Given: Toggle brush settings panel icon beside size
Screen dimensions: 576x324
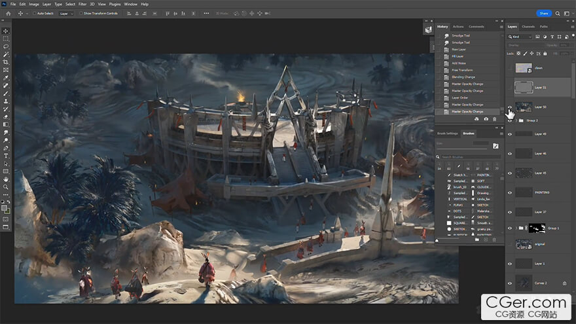Looking at the screenshot, I should (x=495, y=146).
